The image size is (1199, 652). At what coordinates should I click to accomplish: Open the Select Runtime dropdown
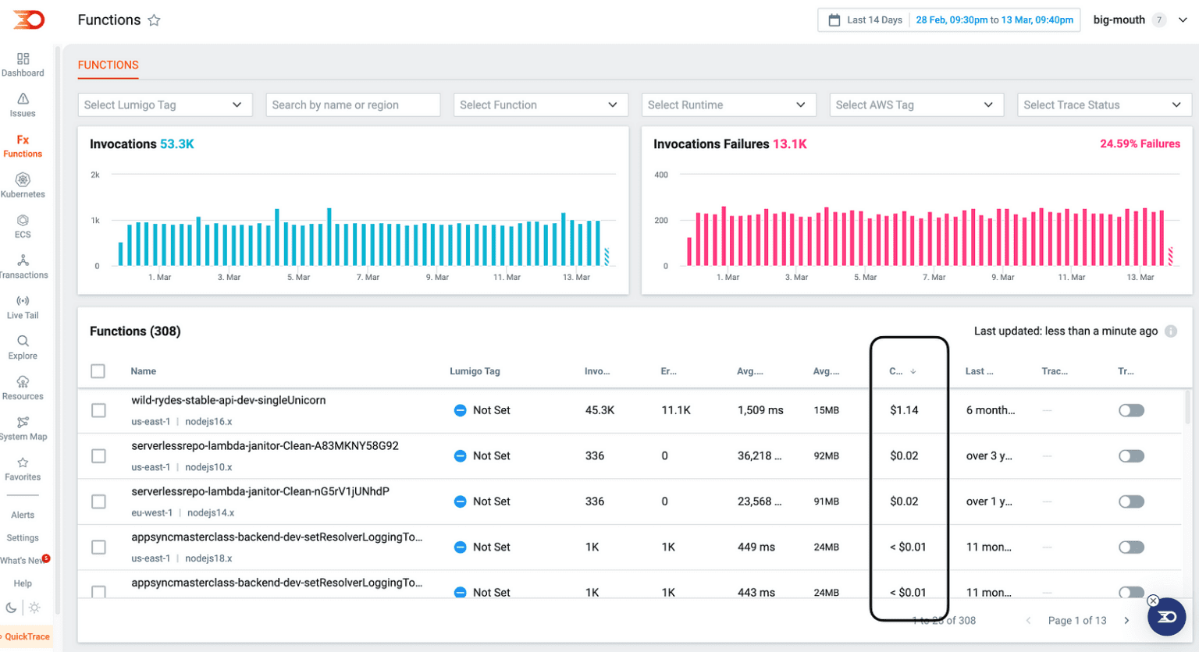tap(728, 105)
